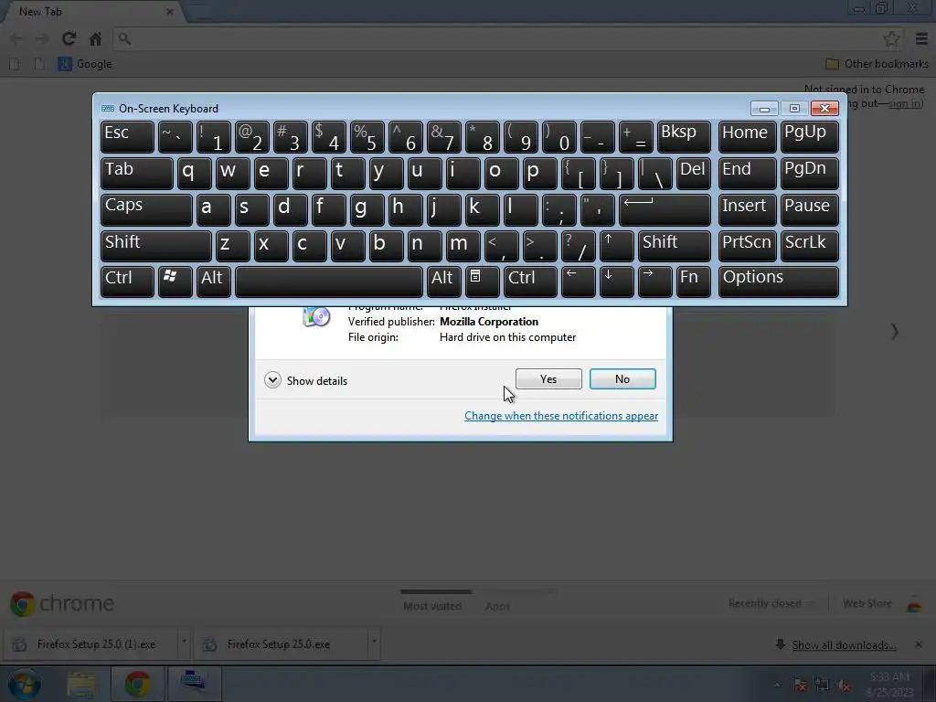Expand Show details in the dialog
The image size is (936, 702).
pos(305,380)
